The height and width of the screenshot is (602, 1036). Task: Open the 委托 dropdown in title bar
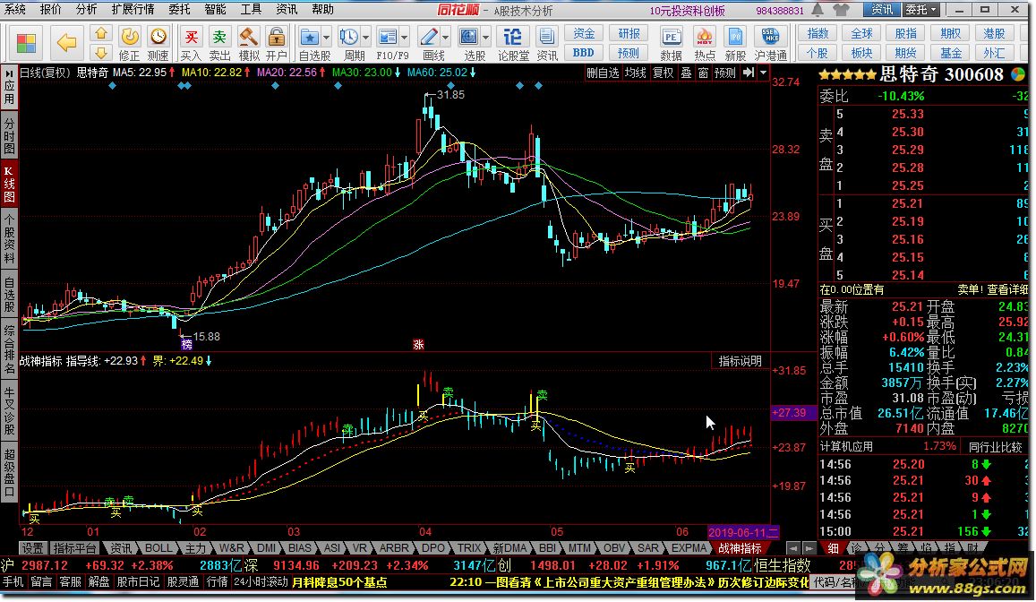921,10
